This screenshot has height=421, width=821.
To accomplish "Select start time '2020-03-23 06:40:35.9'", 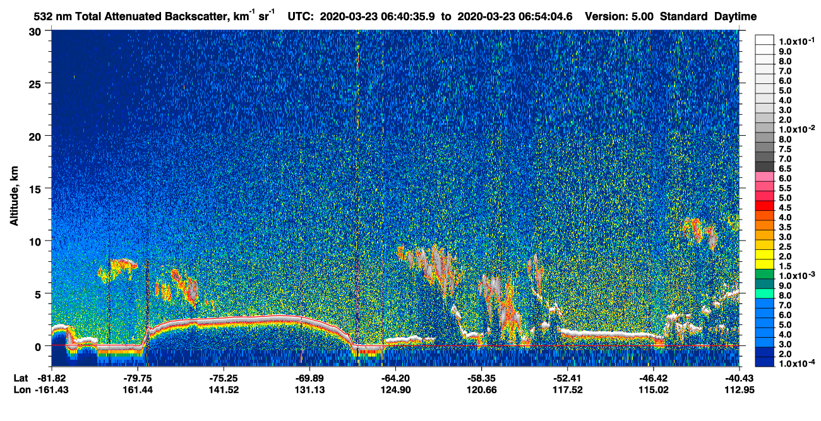I will 377,16.
